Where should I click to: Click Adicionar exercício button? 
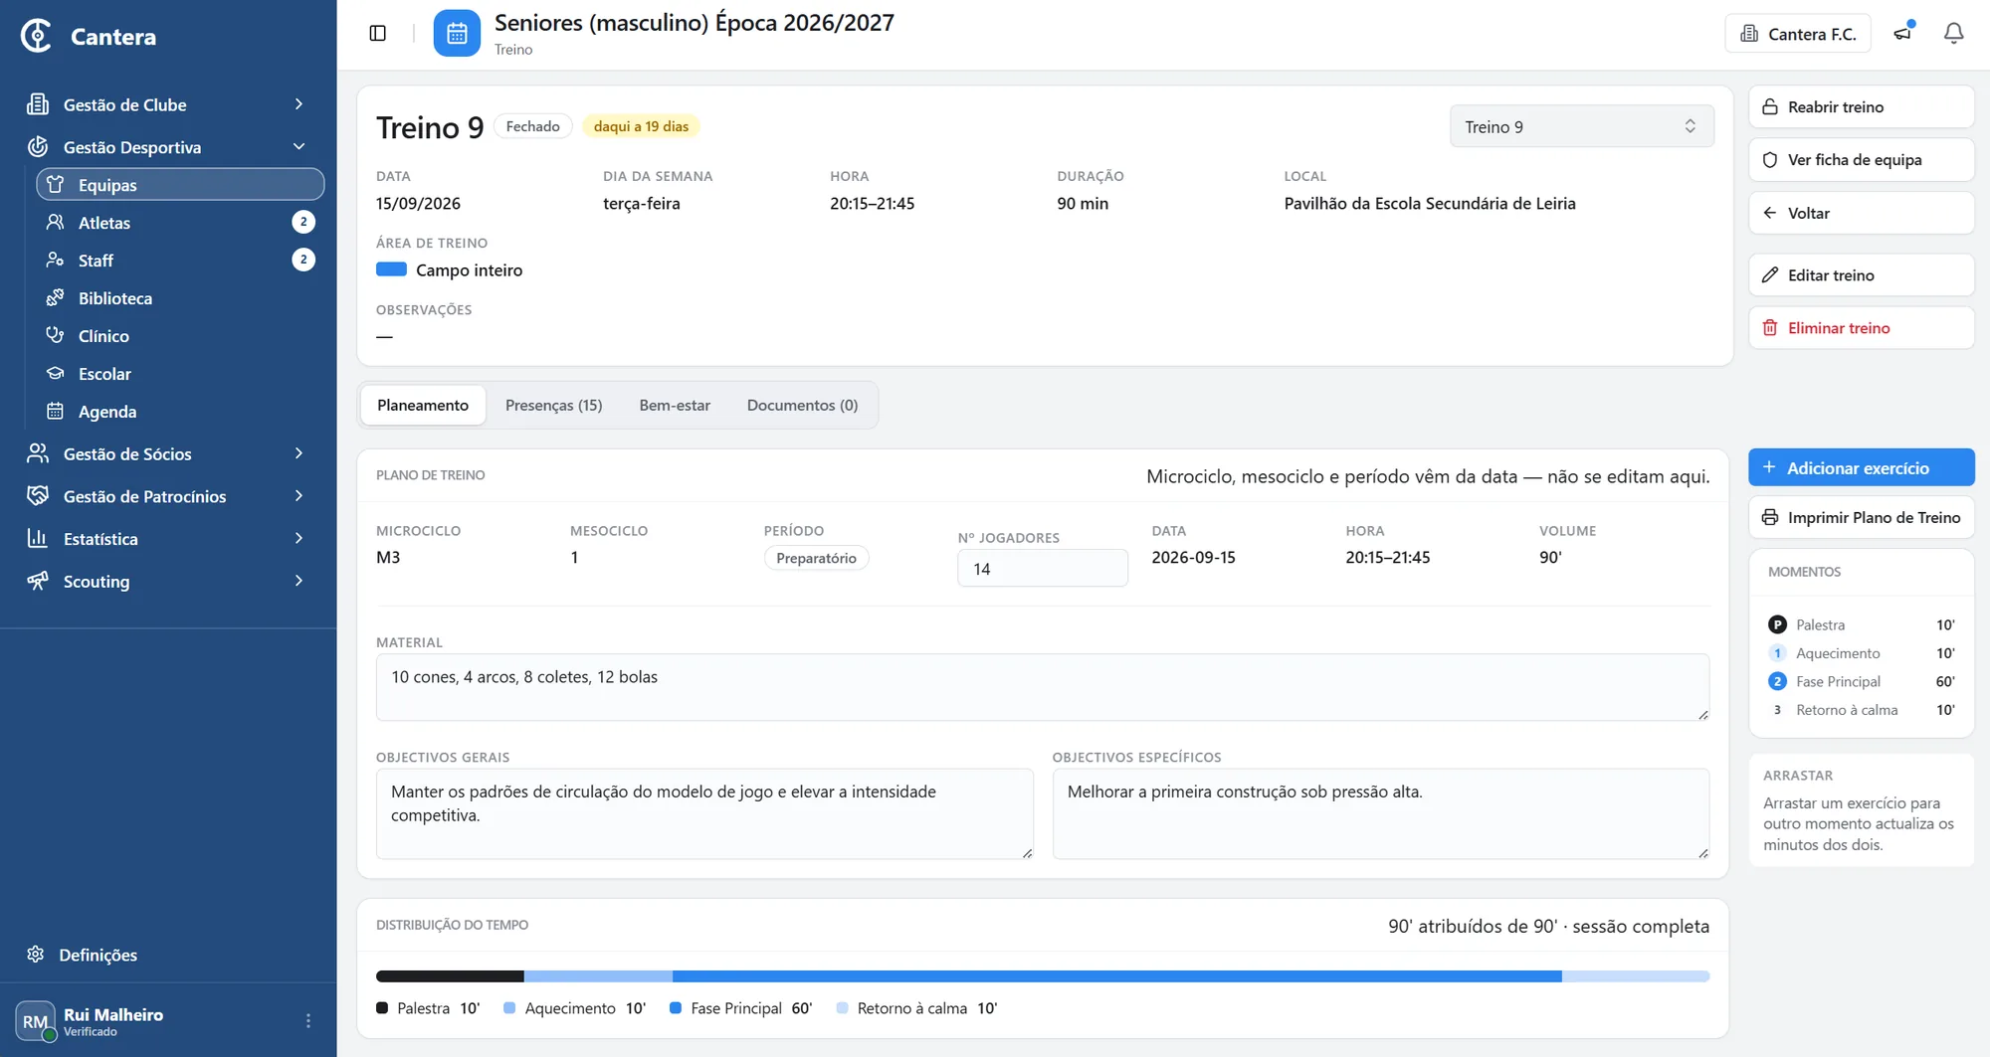(x=1861, y=468)
